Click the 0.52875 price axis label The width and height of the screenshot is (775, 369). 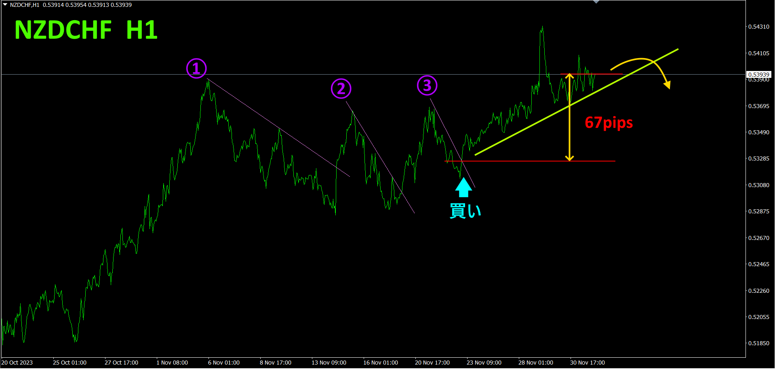pyautogui.click(x=759, y=211)
